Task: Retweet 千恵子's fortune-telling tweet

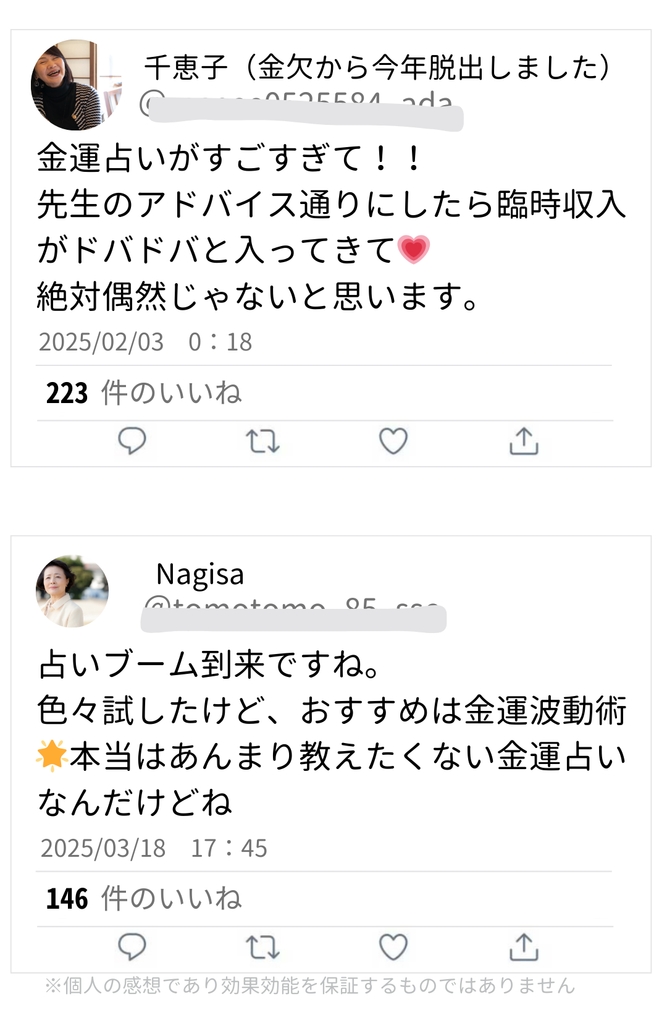Action: tap(262, 441)
